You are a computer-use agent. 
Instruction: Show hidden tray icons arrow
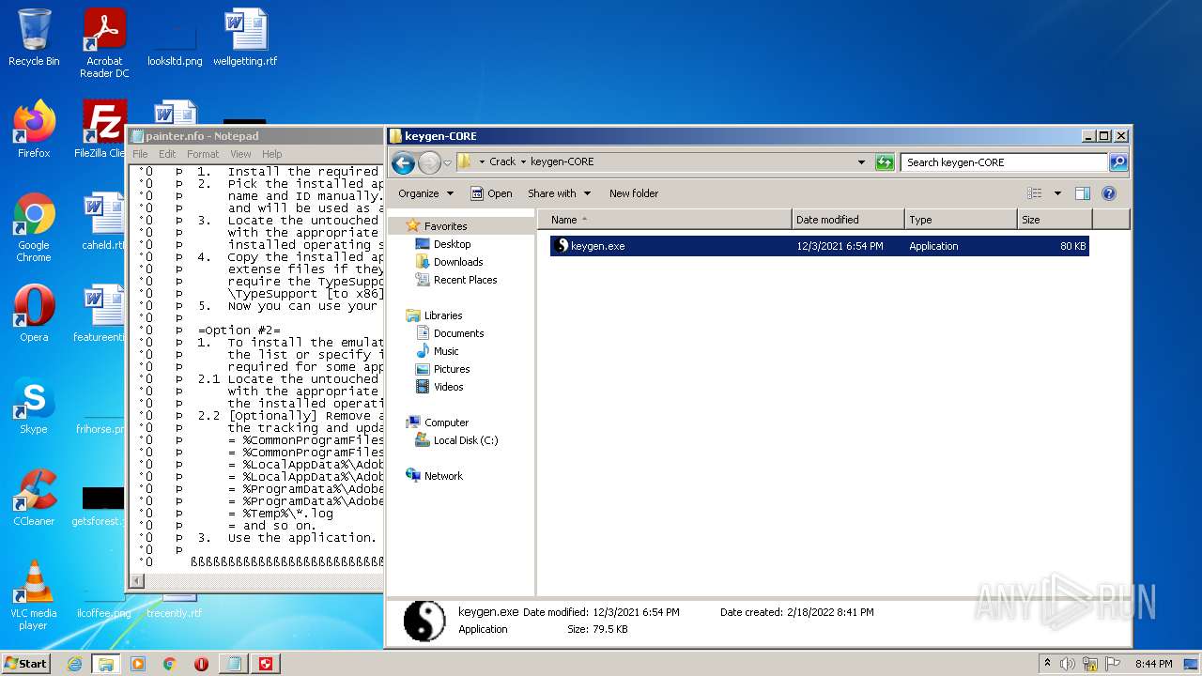pyautogui.click(x=1047, y=664)
